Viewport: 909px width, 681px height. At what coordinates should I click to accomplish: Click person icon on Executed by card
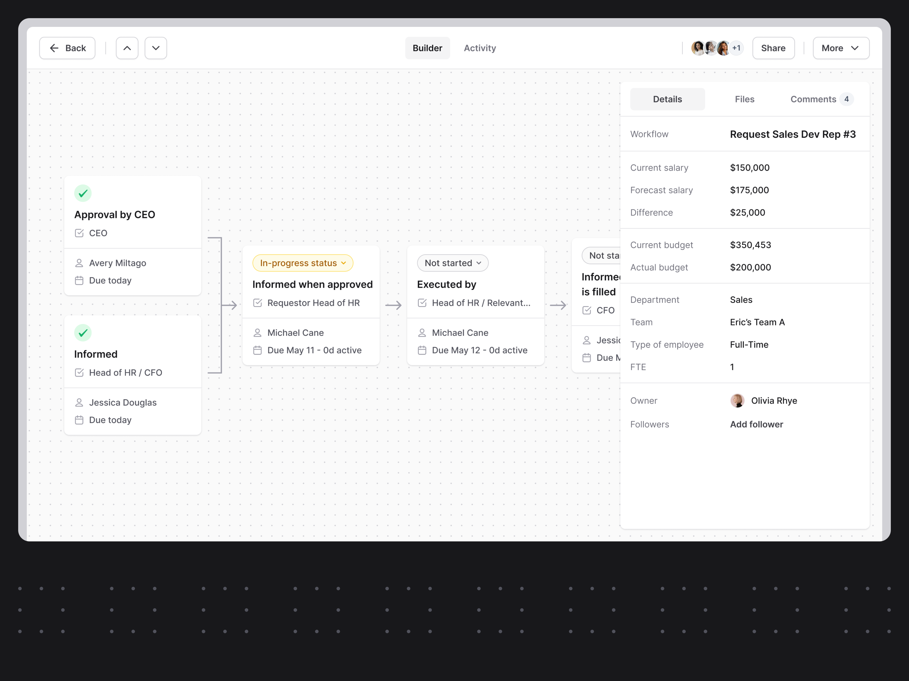pos(422,333)
